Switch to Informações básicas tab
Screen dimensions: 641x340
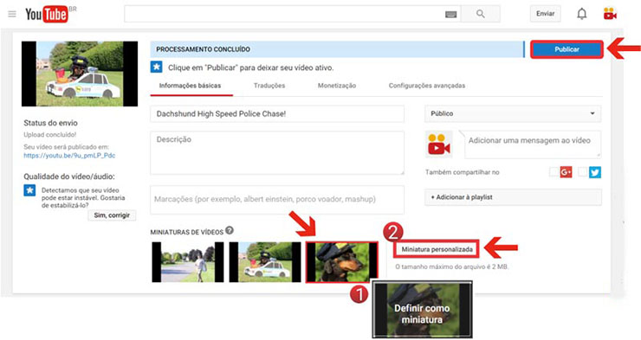(x=190, y=86)
